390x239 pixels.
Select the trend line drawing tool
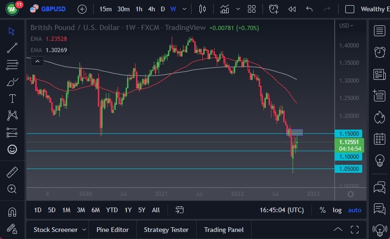click(12, 47)
